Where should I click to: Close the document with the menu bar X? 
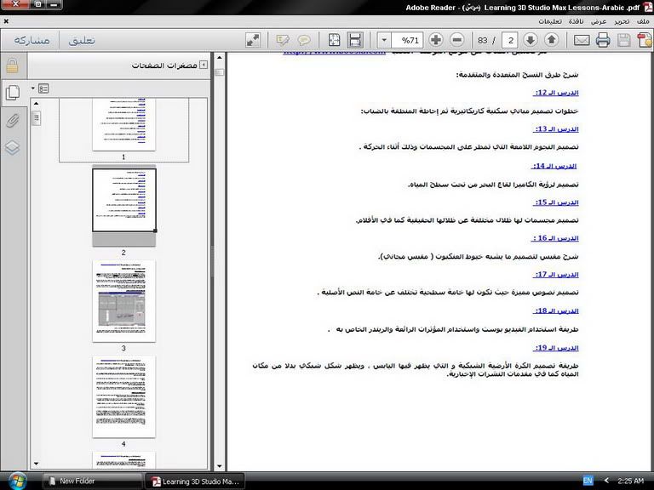pyautogui.click(x=6, y=20)
